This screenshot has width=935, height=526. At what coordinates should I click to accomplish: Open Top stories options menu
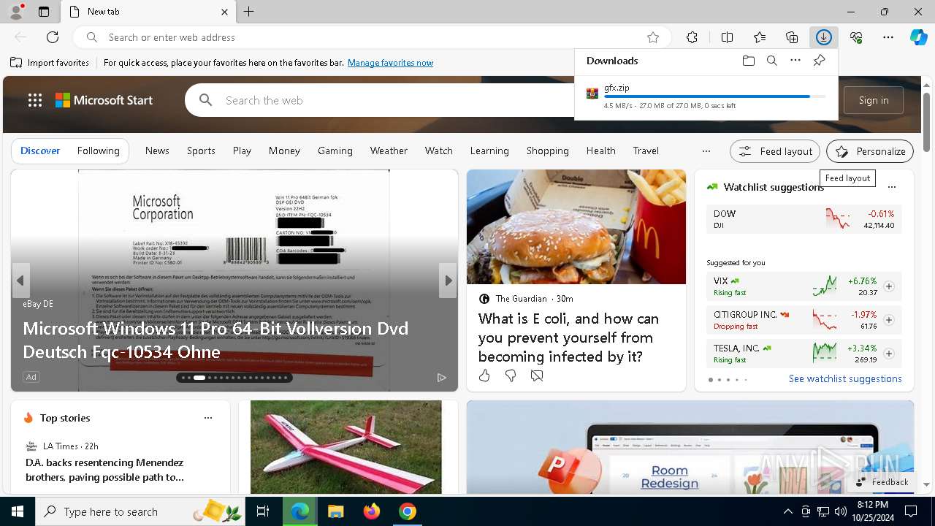[208, 418]
